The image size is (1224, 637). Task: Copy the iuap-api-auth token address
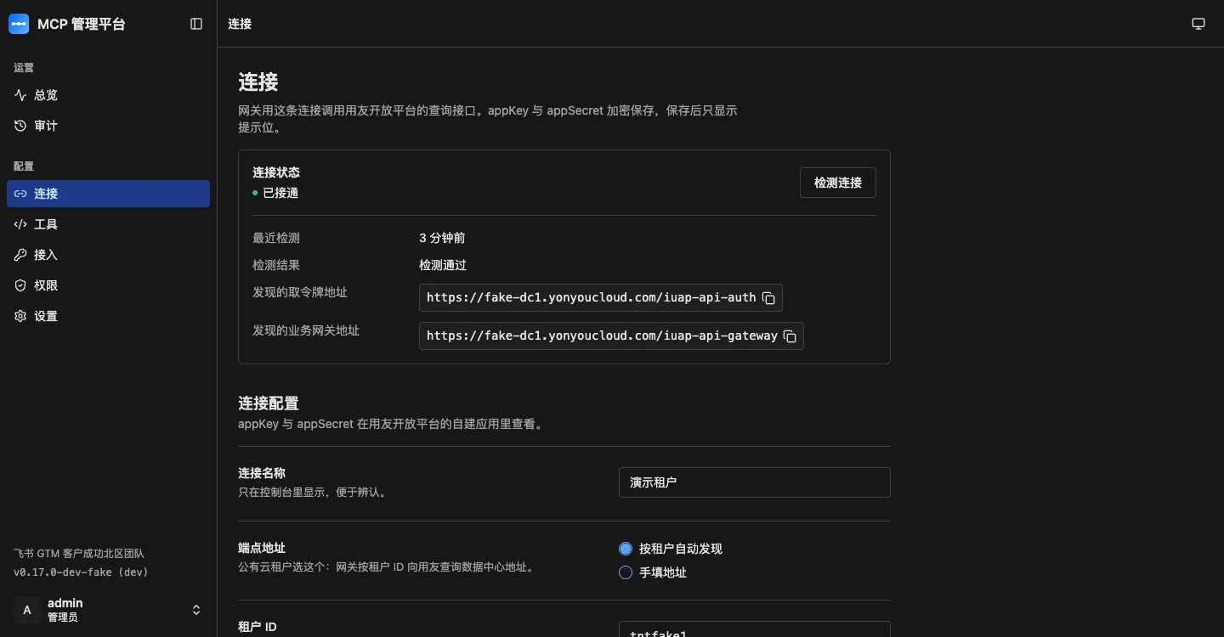click(x=768, y=298)
